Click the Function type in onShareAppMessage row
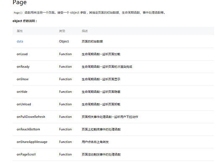 pyautogui.click(x=65, y=142)
